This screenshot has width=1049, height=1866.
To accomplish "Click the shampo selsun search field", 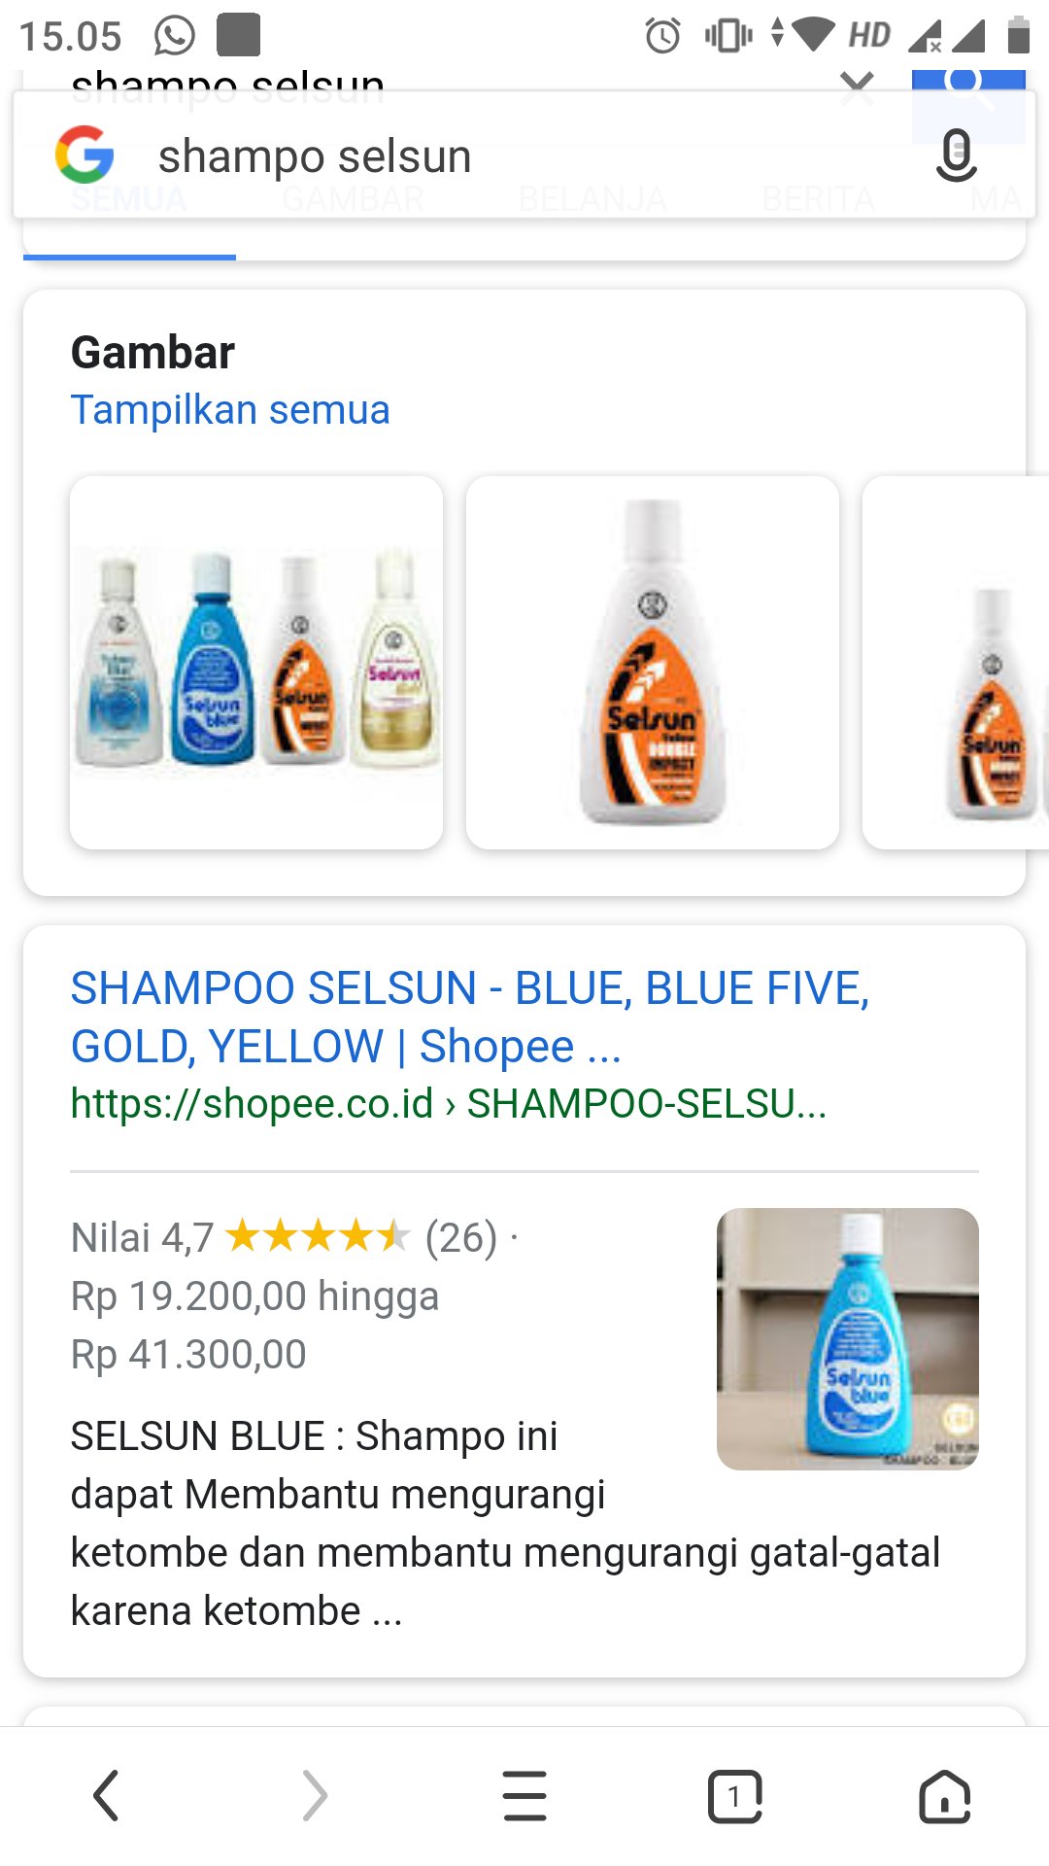I will tap(524, 155).
